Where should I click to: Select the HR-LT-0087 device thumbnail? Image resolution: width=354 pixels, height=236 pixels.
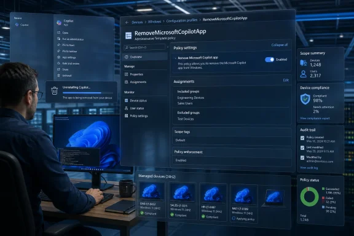pyautogui.click(x=213, y=194)
